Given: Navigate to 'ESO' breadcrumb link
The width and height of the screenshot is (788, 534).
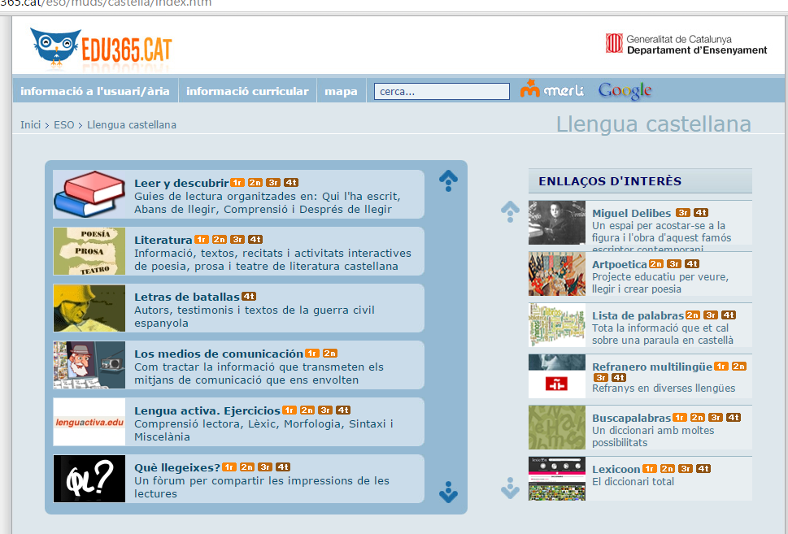Looking at the screenshot, I should tap(63, 125).
